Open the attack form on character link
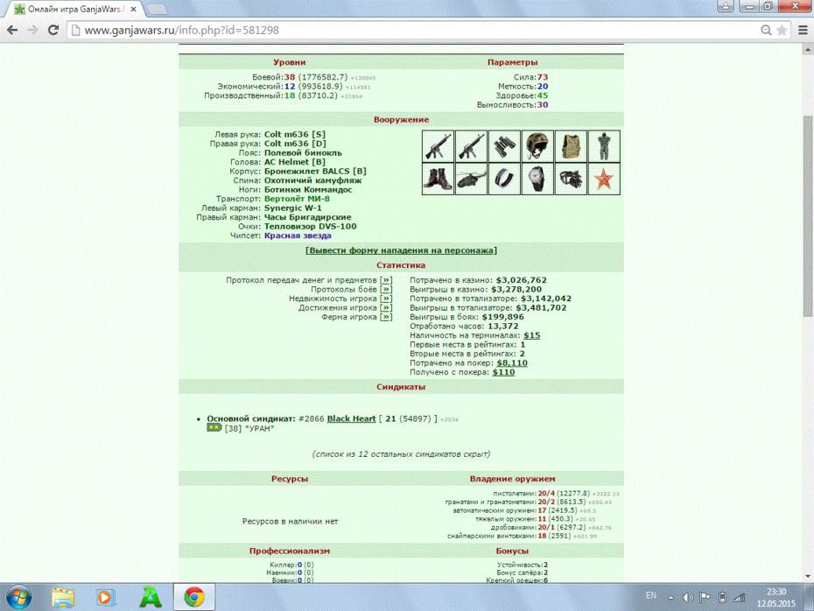 click(401, 250)
